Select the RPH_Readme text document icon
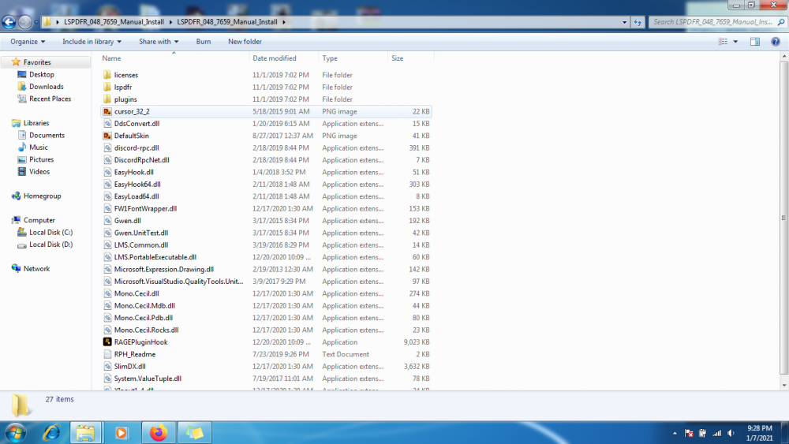This screenshot has width=789, height=444. tap(107, 354)
